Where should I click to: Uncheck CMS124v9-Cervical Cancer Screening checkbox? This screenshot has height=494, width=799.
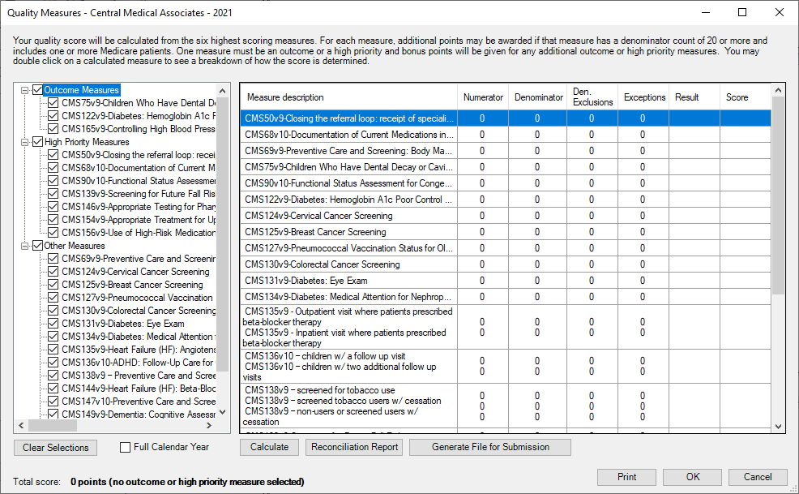pyautogui.click(x=53, y=272)
